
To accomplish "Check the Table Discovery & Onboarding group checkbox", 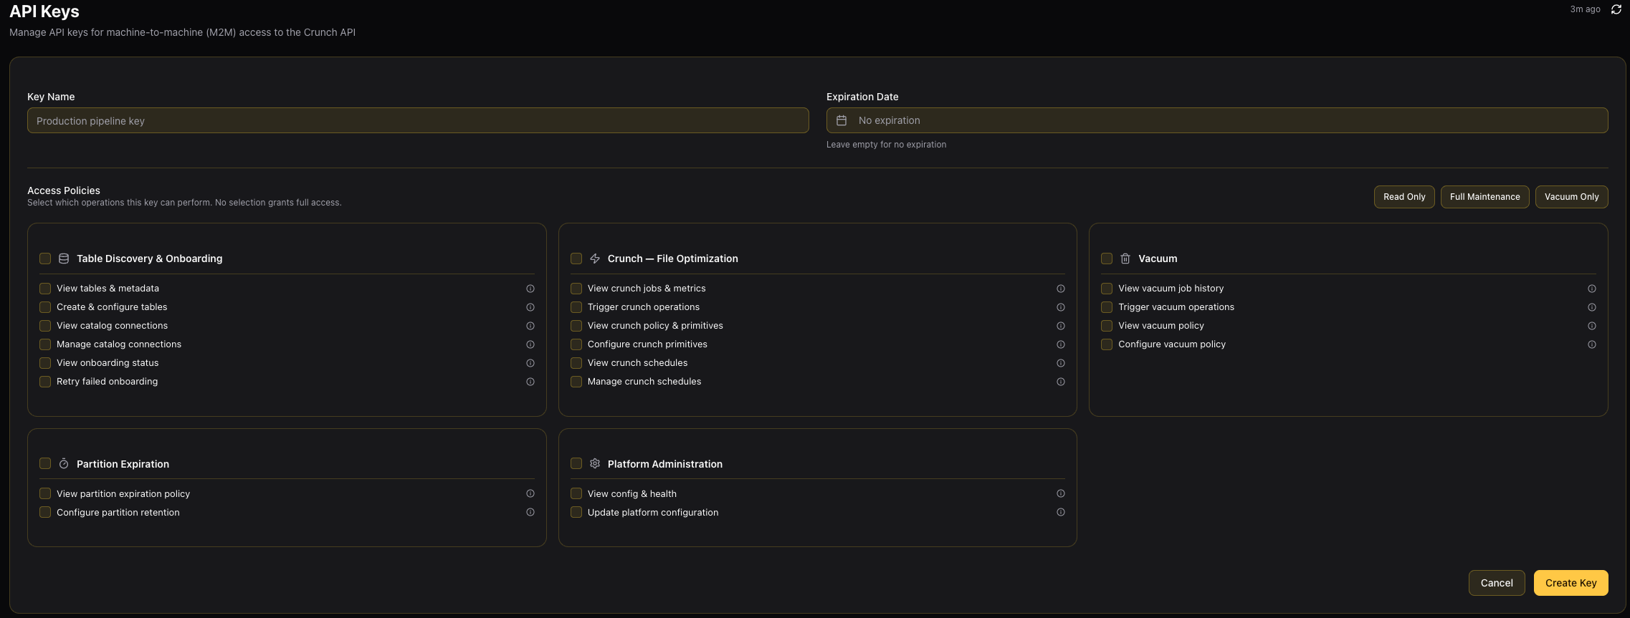I will (x=45, y=259).
